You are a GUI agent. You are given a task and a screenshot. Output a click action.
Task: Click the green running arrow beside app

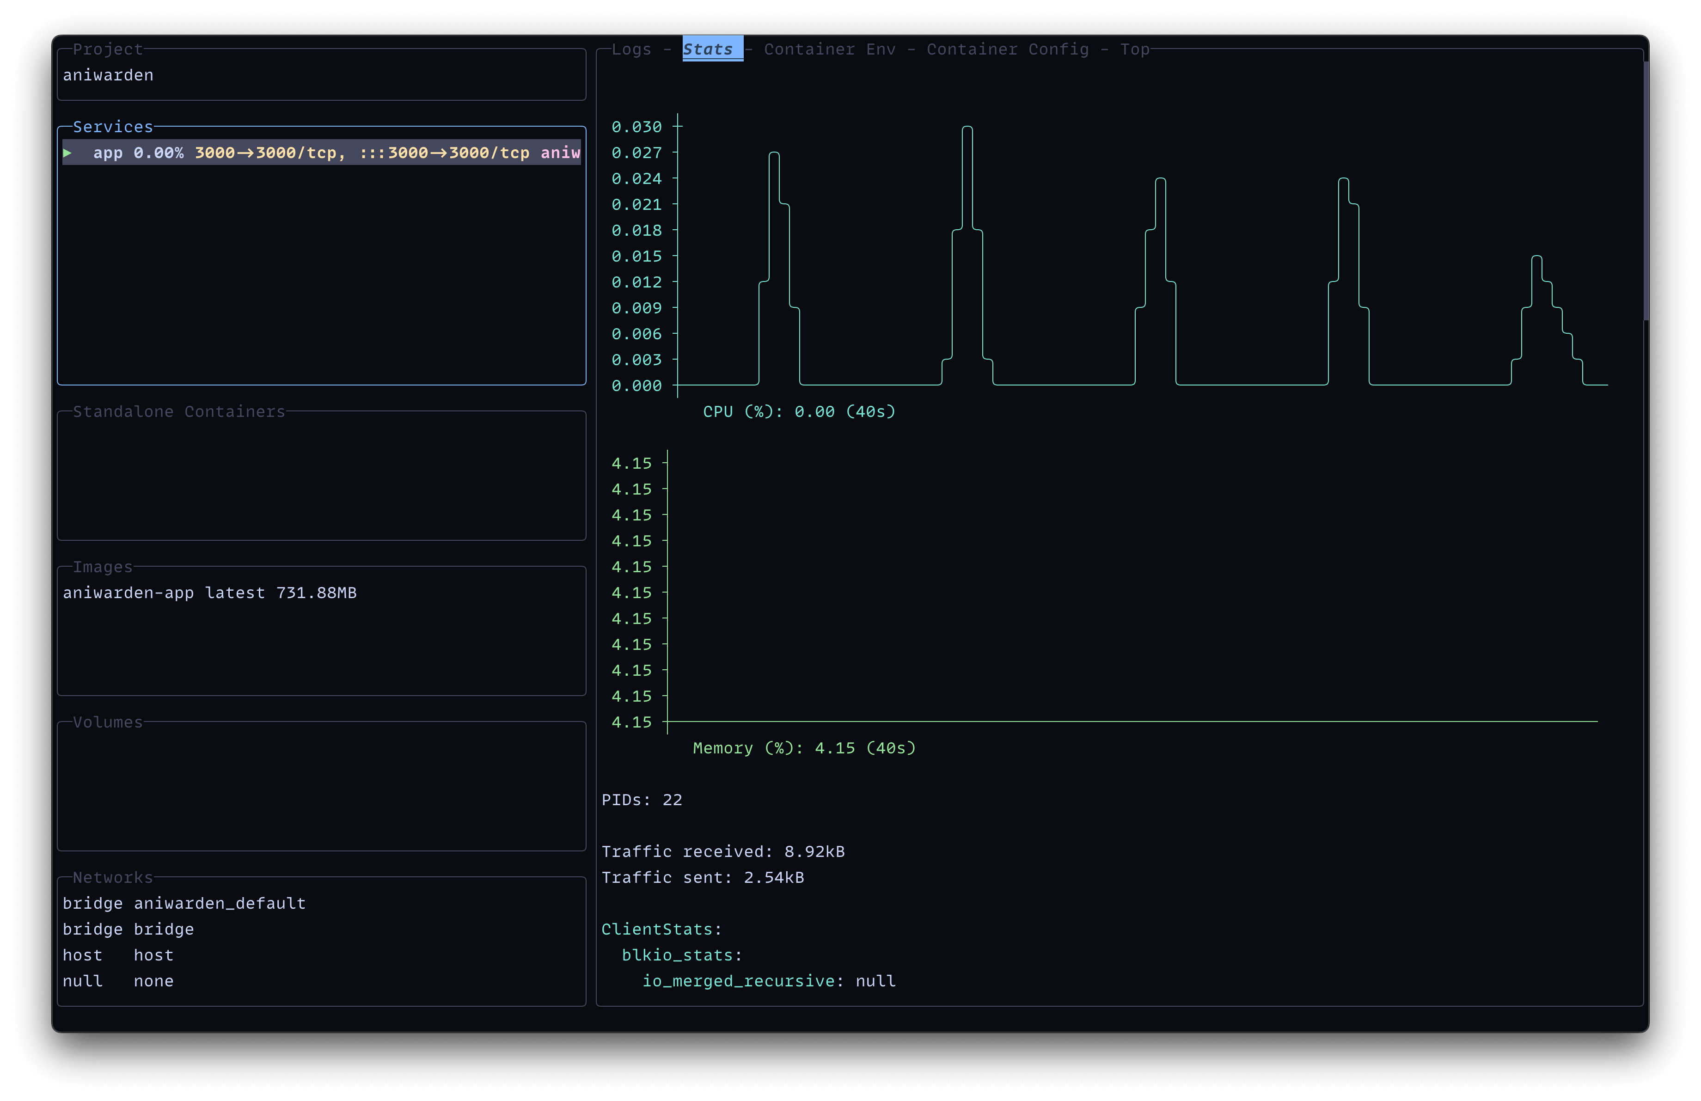(68, 152)
